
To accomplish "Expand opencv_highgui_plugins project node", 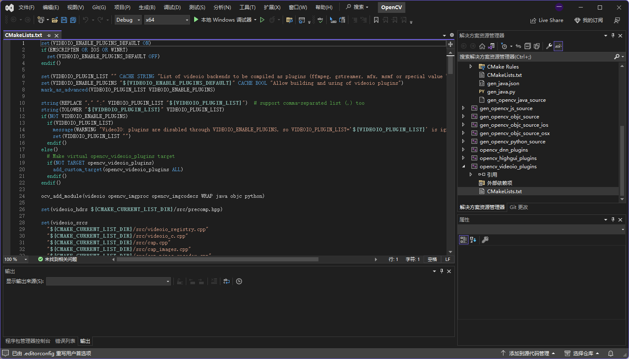I will 463,158.
